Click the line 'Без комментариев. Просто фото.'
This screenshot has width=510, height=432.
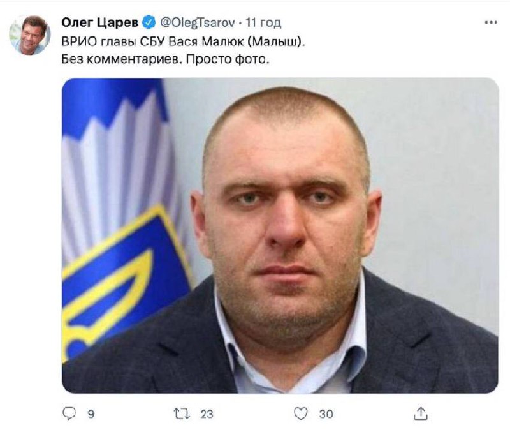pyautogui.click(x=166, y=59)
